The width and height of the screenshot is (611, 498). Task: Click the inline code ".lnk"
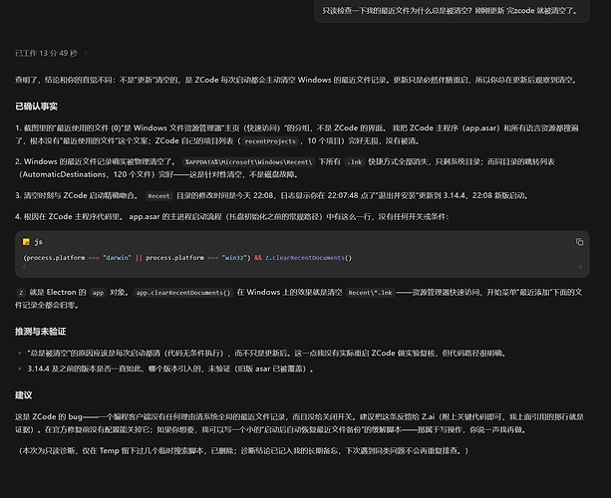coord(355,162)
